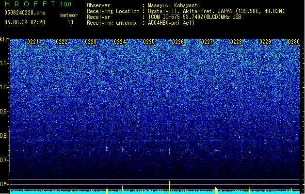This screenshot has height=194, width=305.
Task: Click the 0222 time marker
Action: 62,42
